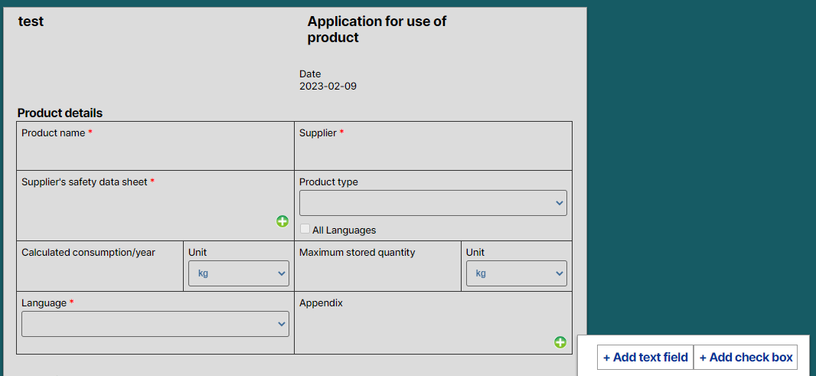Click into the Supplier field
Image resolution: width=816 pixels, height=376 pixels.
433,145
